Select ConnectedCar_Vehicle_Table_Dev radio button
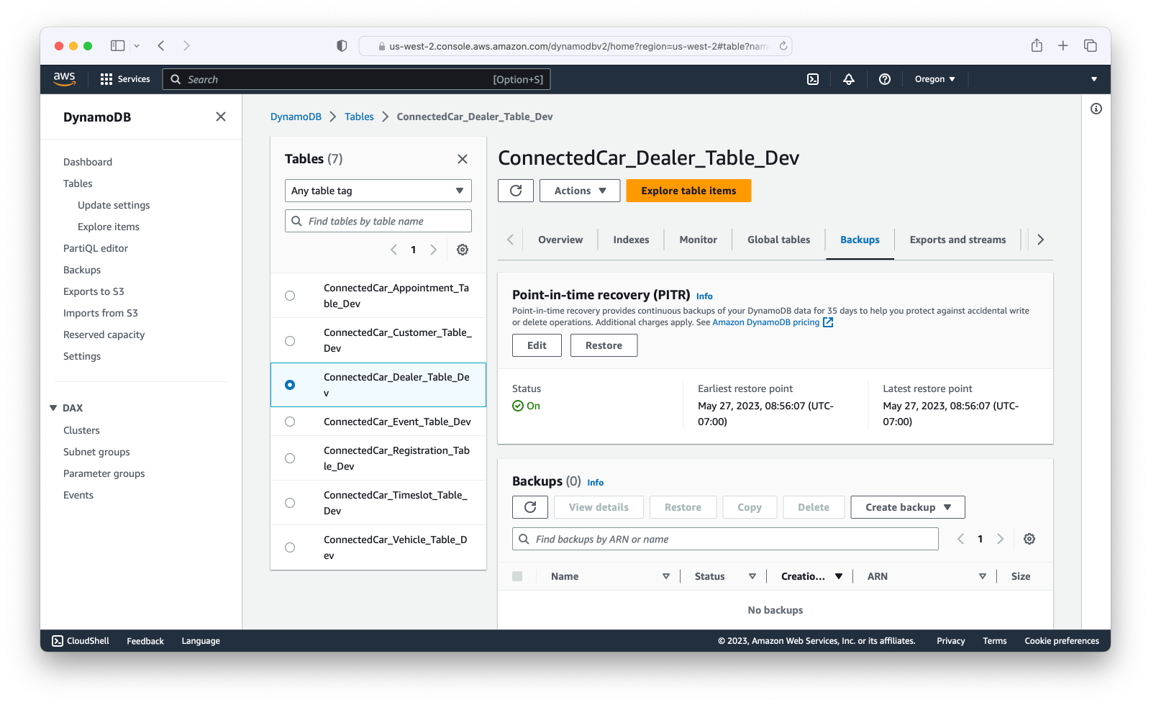The image size is (1151, 705). pyautogui.click(x=290, y=547)
